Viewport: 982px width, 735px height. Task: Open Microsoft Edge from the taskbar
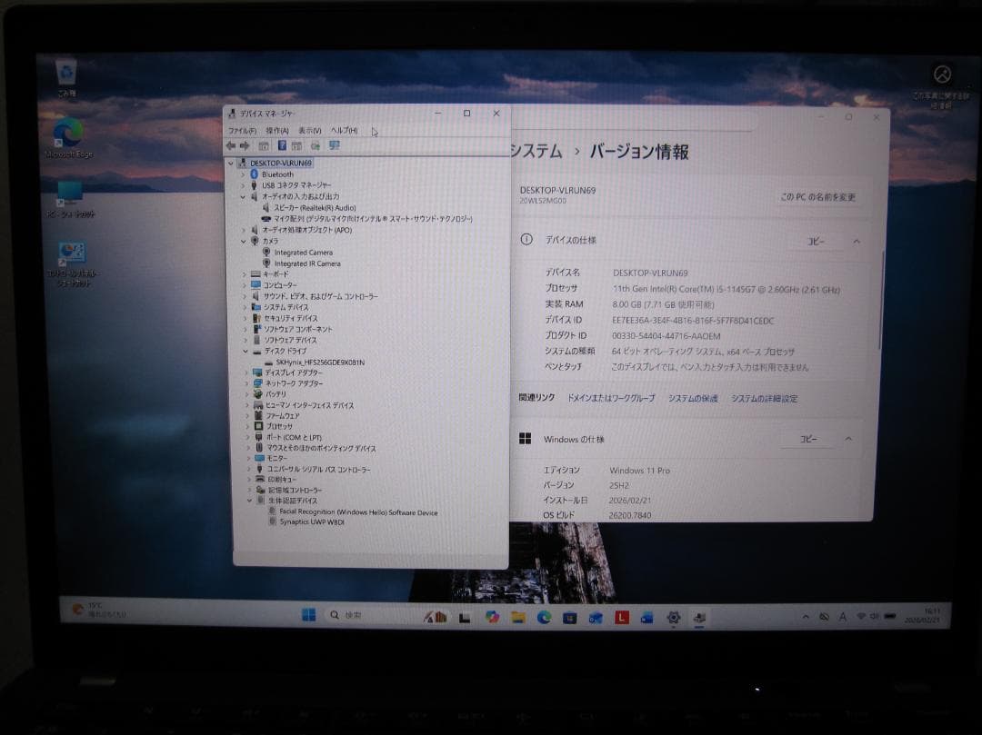coord(545,617)
